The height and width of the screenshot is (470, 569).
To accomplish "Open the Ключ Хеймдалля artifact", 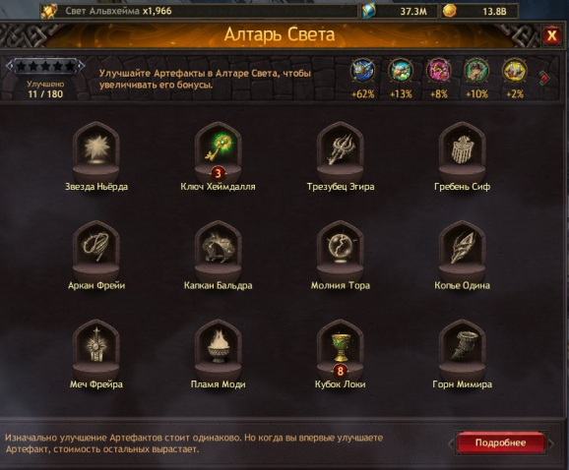I will (x=219, y=153).
